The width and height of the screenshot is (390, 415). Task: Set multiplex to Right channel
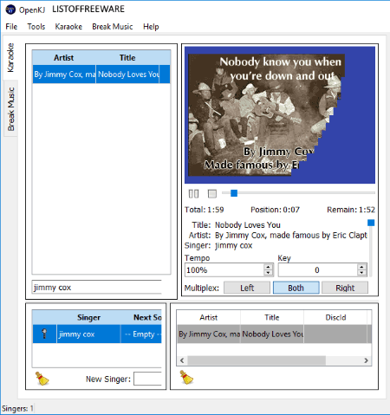(345, 288)
